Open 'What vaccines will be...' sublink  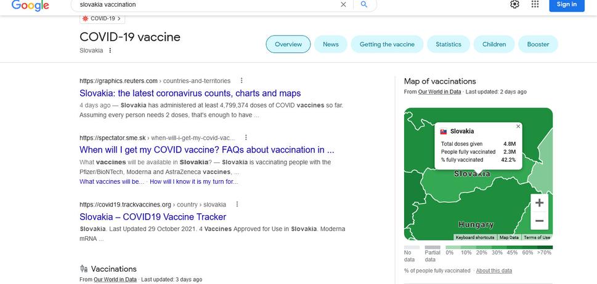click(x=112, y=181)
